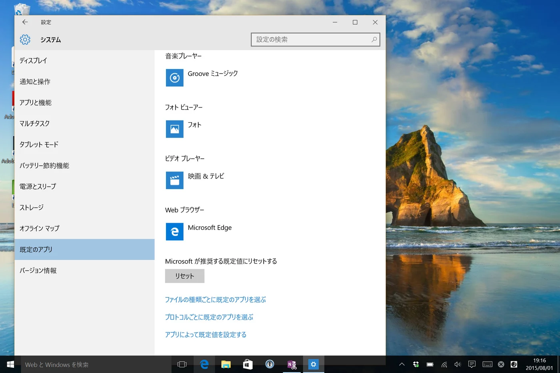Viewport: 560px width, 373px height.
Task: Click the magnifier icon in settings search
Action: (x=374, y=40)
